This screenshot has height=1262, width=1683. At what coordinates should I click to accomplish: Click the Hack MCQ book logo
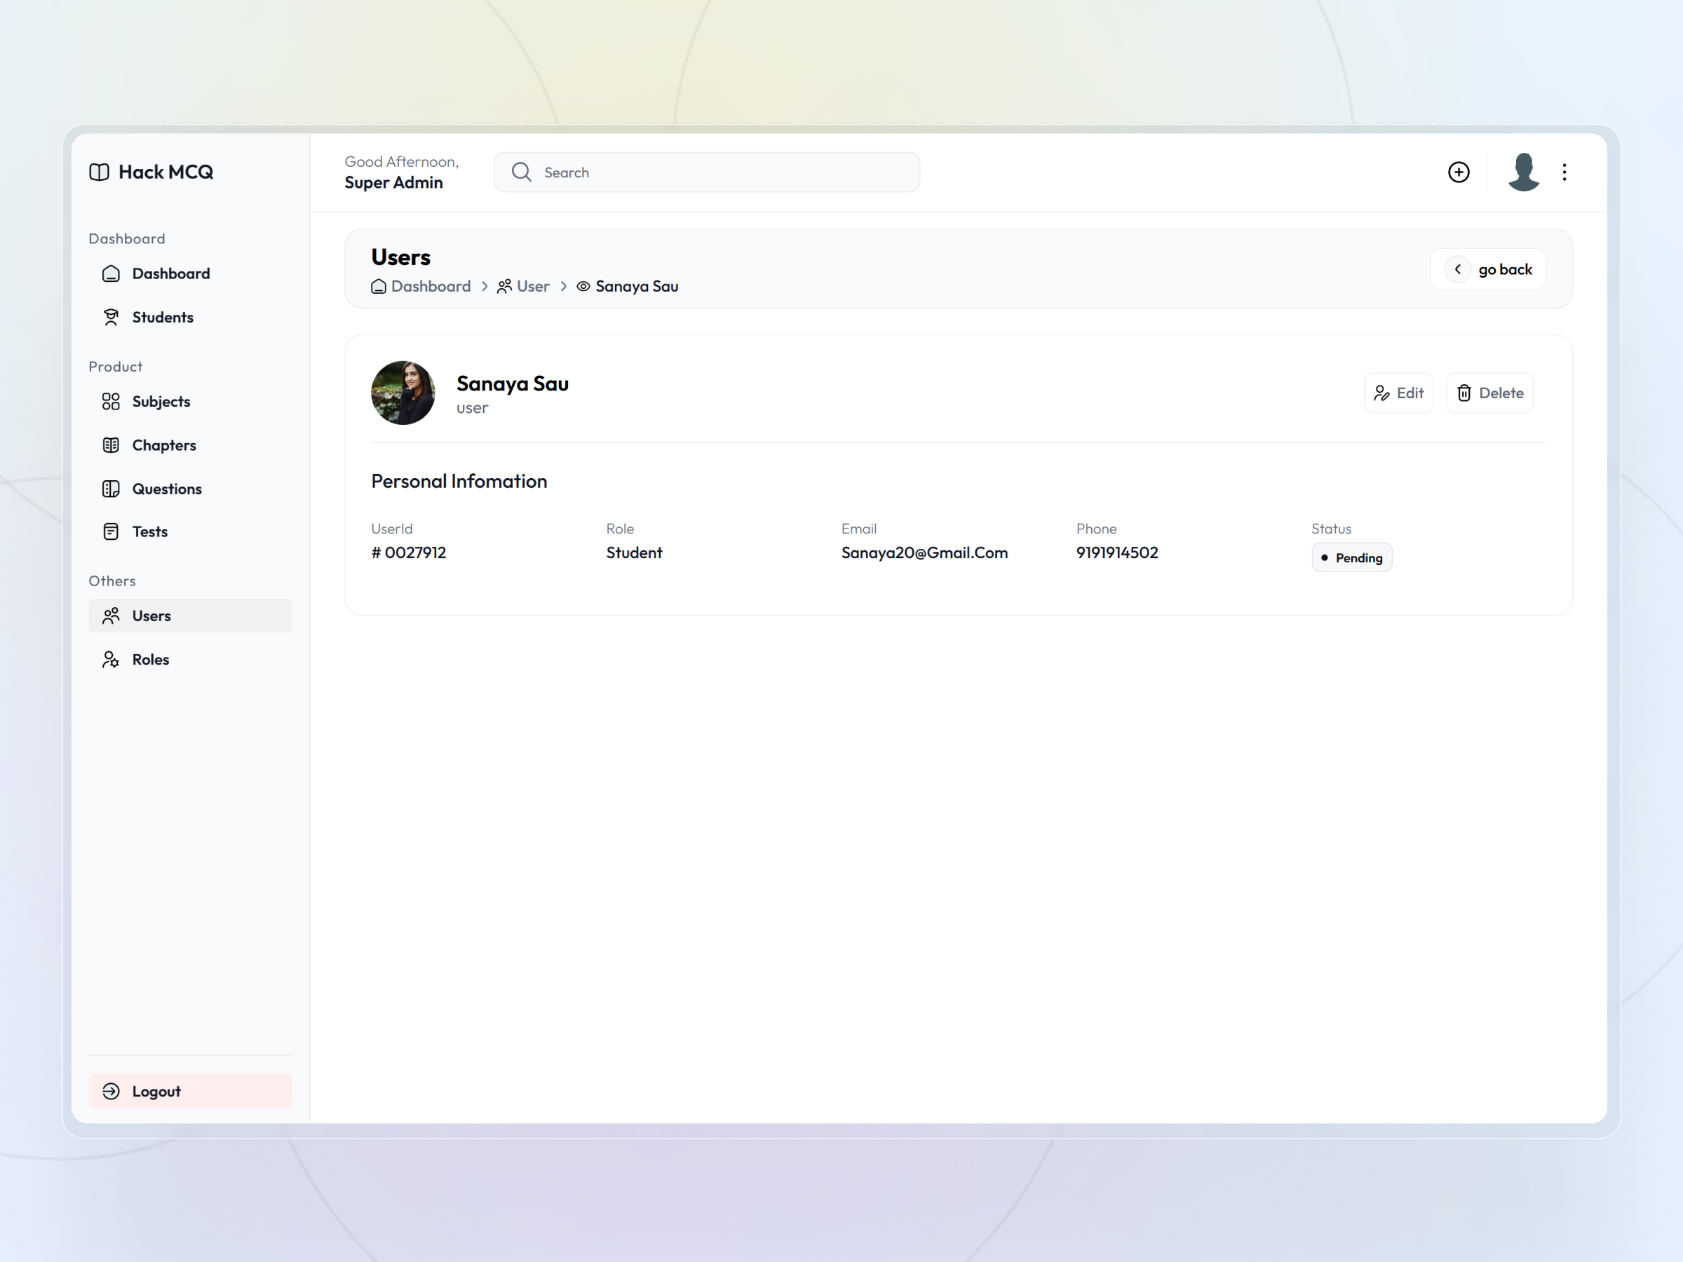tap(99, 172)
